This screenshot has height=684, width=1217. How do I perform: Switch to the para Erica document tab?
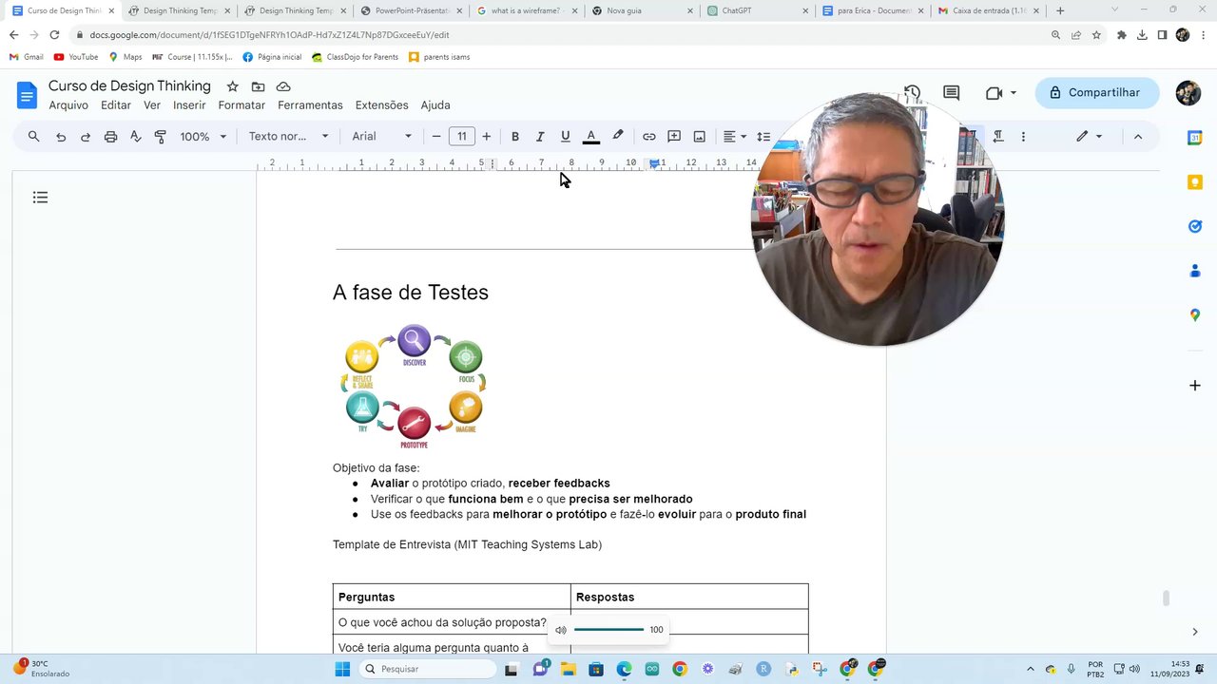pyautogui.click(x=873, y=10)
